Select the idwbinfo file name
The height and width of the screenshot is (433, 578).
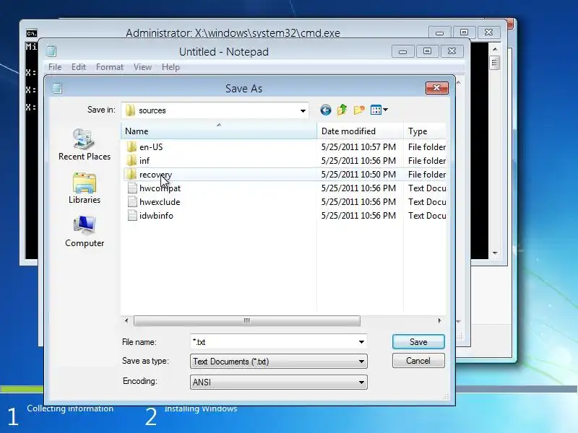156,215
